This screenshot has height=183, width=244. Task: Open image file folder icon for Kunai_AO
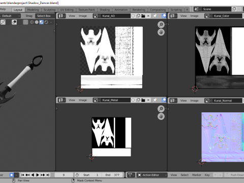point(143,16)
